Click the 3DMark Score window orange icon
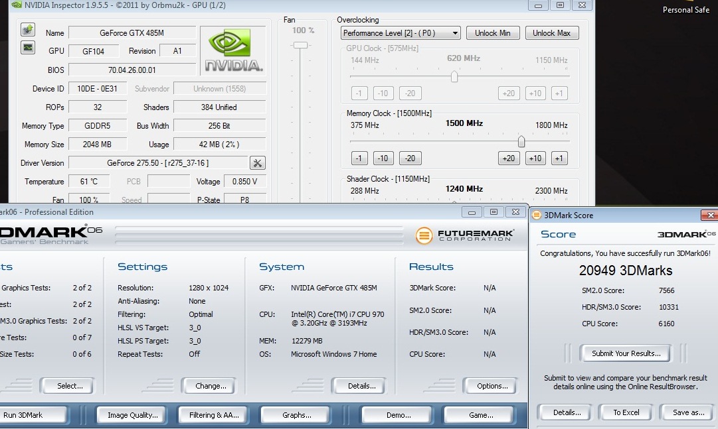 537,215
